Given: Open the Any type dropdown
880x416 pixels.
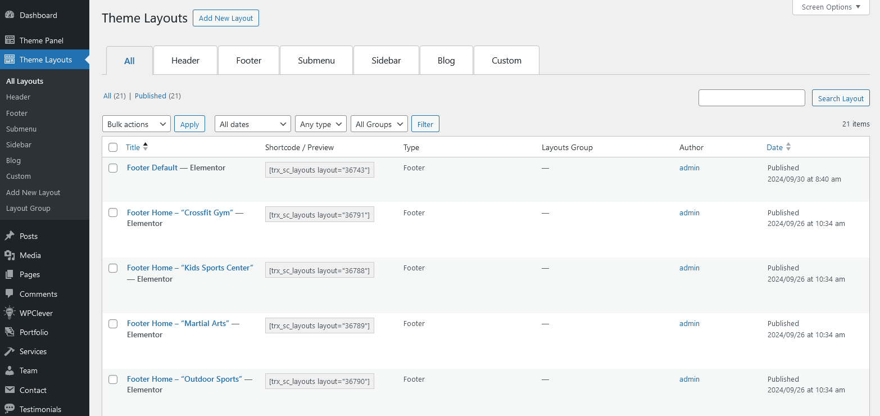Looking at the screenshot, I should click(321, 124).
